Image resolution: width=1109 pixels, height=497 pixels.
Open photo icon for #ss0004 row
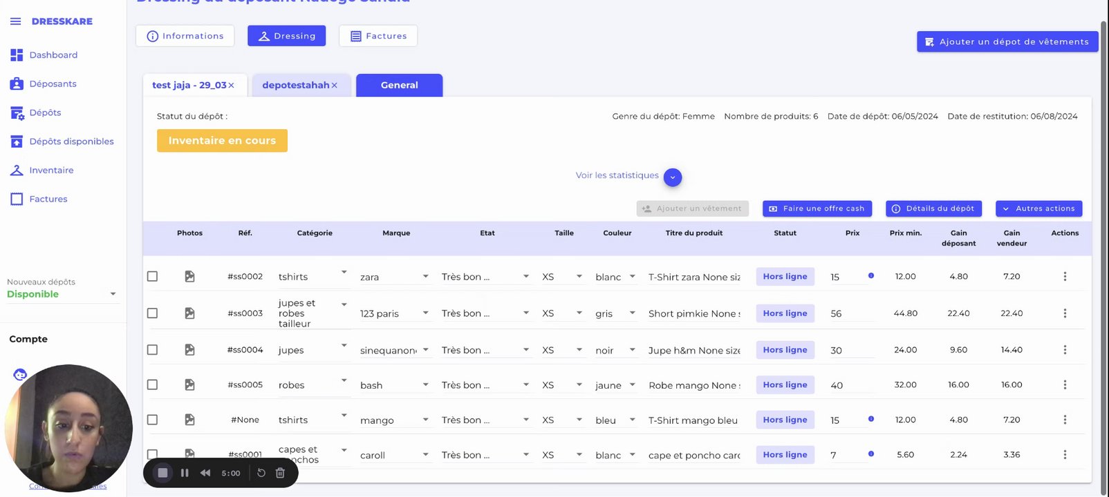pyautogui.click(x=189, y=350)
